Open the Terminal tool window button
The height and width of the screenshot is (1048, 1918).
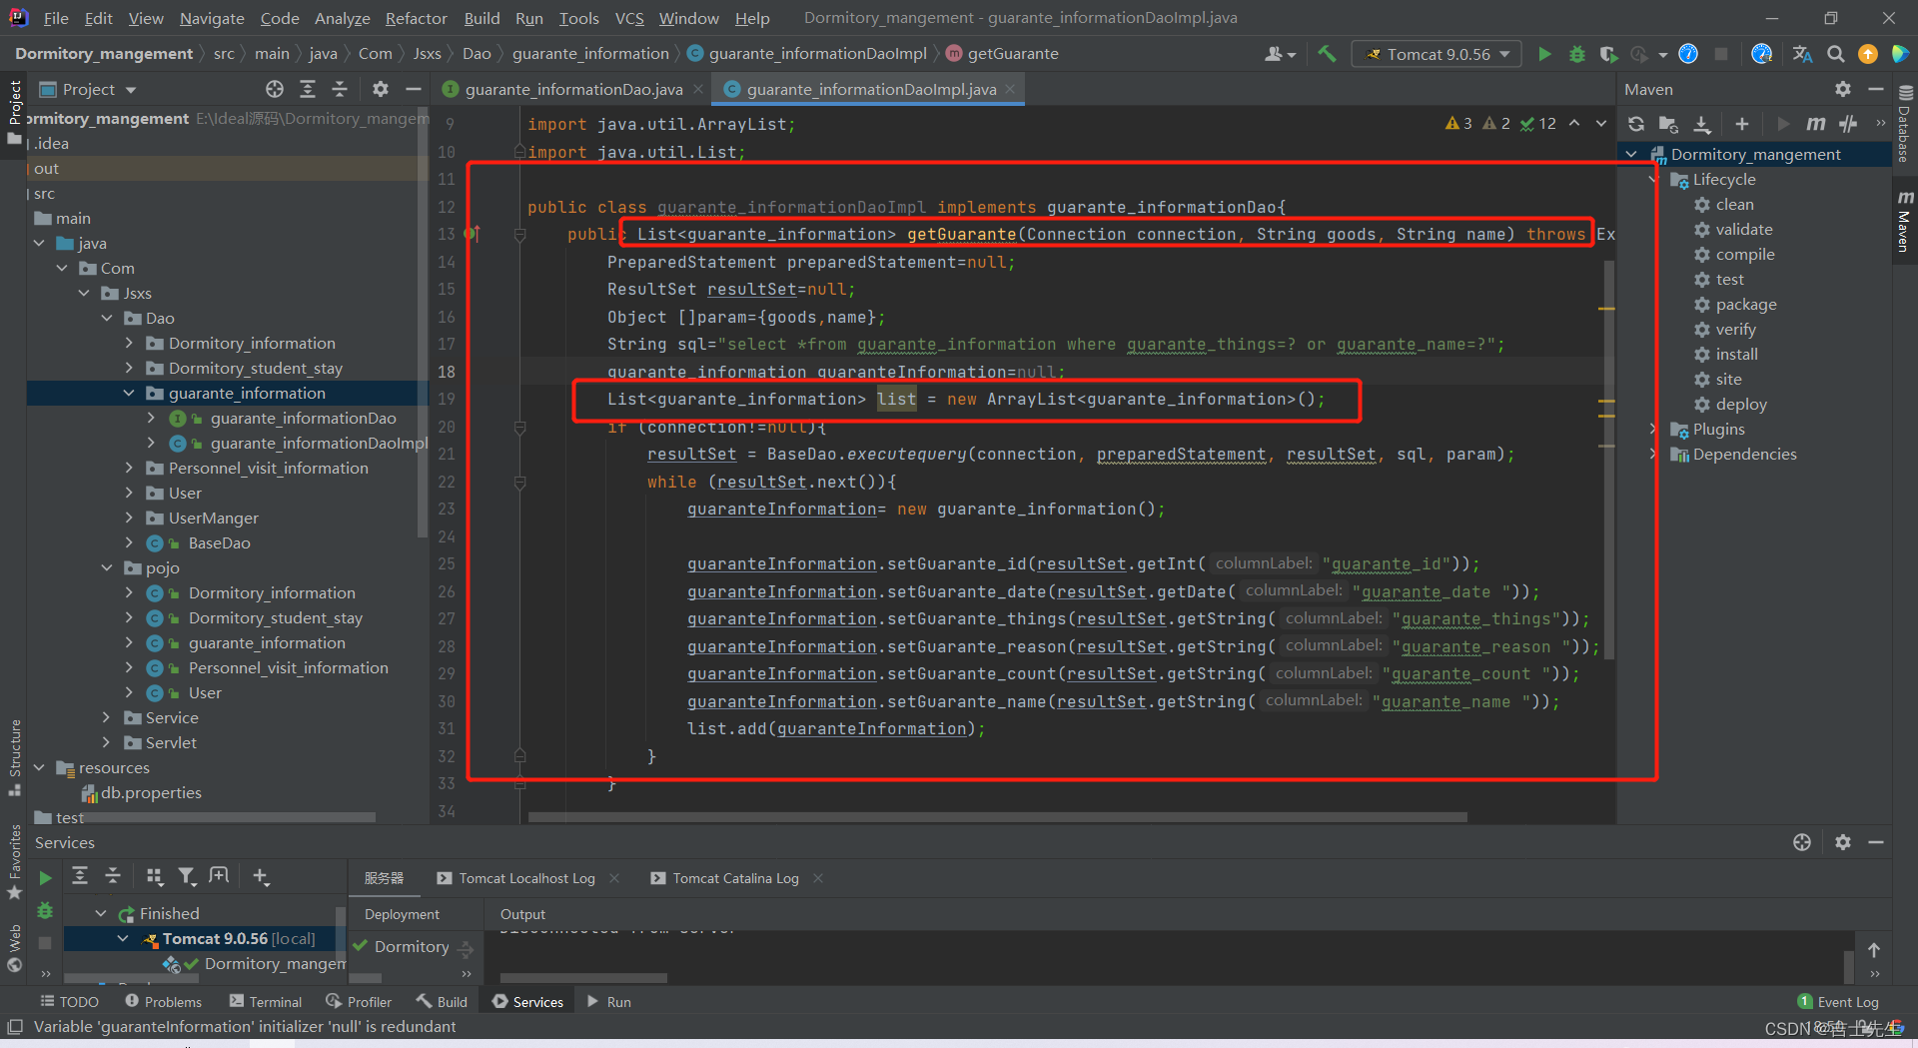point(265,1001)
